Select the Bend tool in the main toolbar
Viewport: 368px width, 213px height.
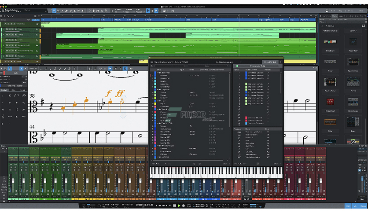click(79, 11)
